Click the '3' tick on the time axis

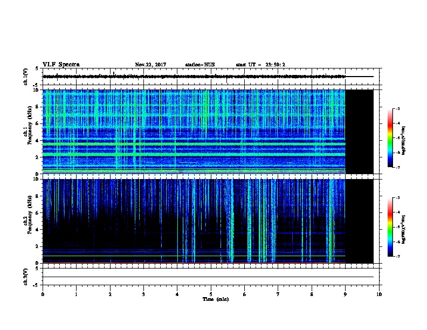143,294
